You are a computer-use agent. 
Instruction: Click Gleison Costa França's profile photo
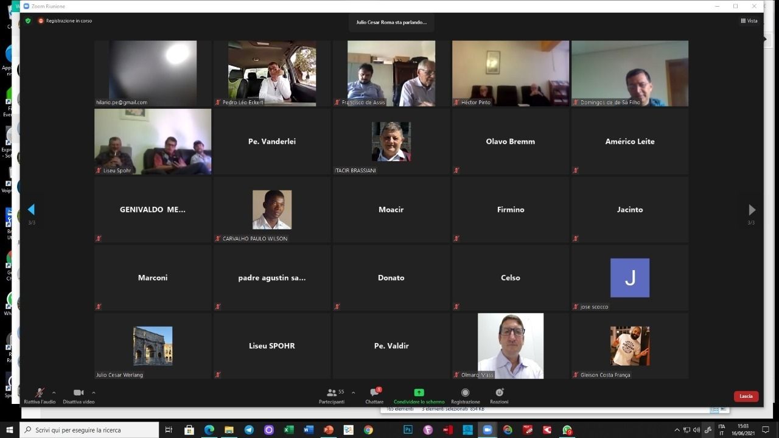(x=630, y=346)
